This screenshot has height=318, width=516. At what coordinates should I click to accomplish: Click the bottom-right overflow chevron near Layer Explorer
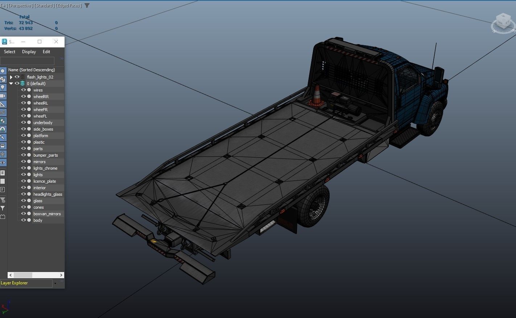pos(62,281)
